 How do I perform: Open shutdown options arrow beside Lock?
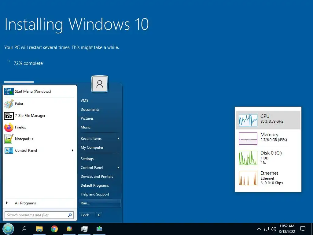(x=99, y=215)
